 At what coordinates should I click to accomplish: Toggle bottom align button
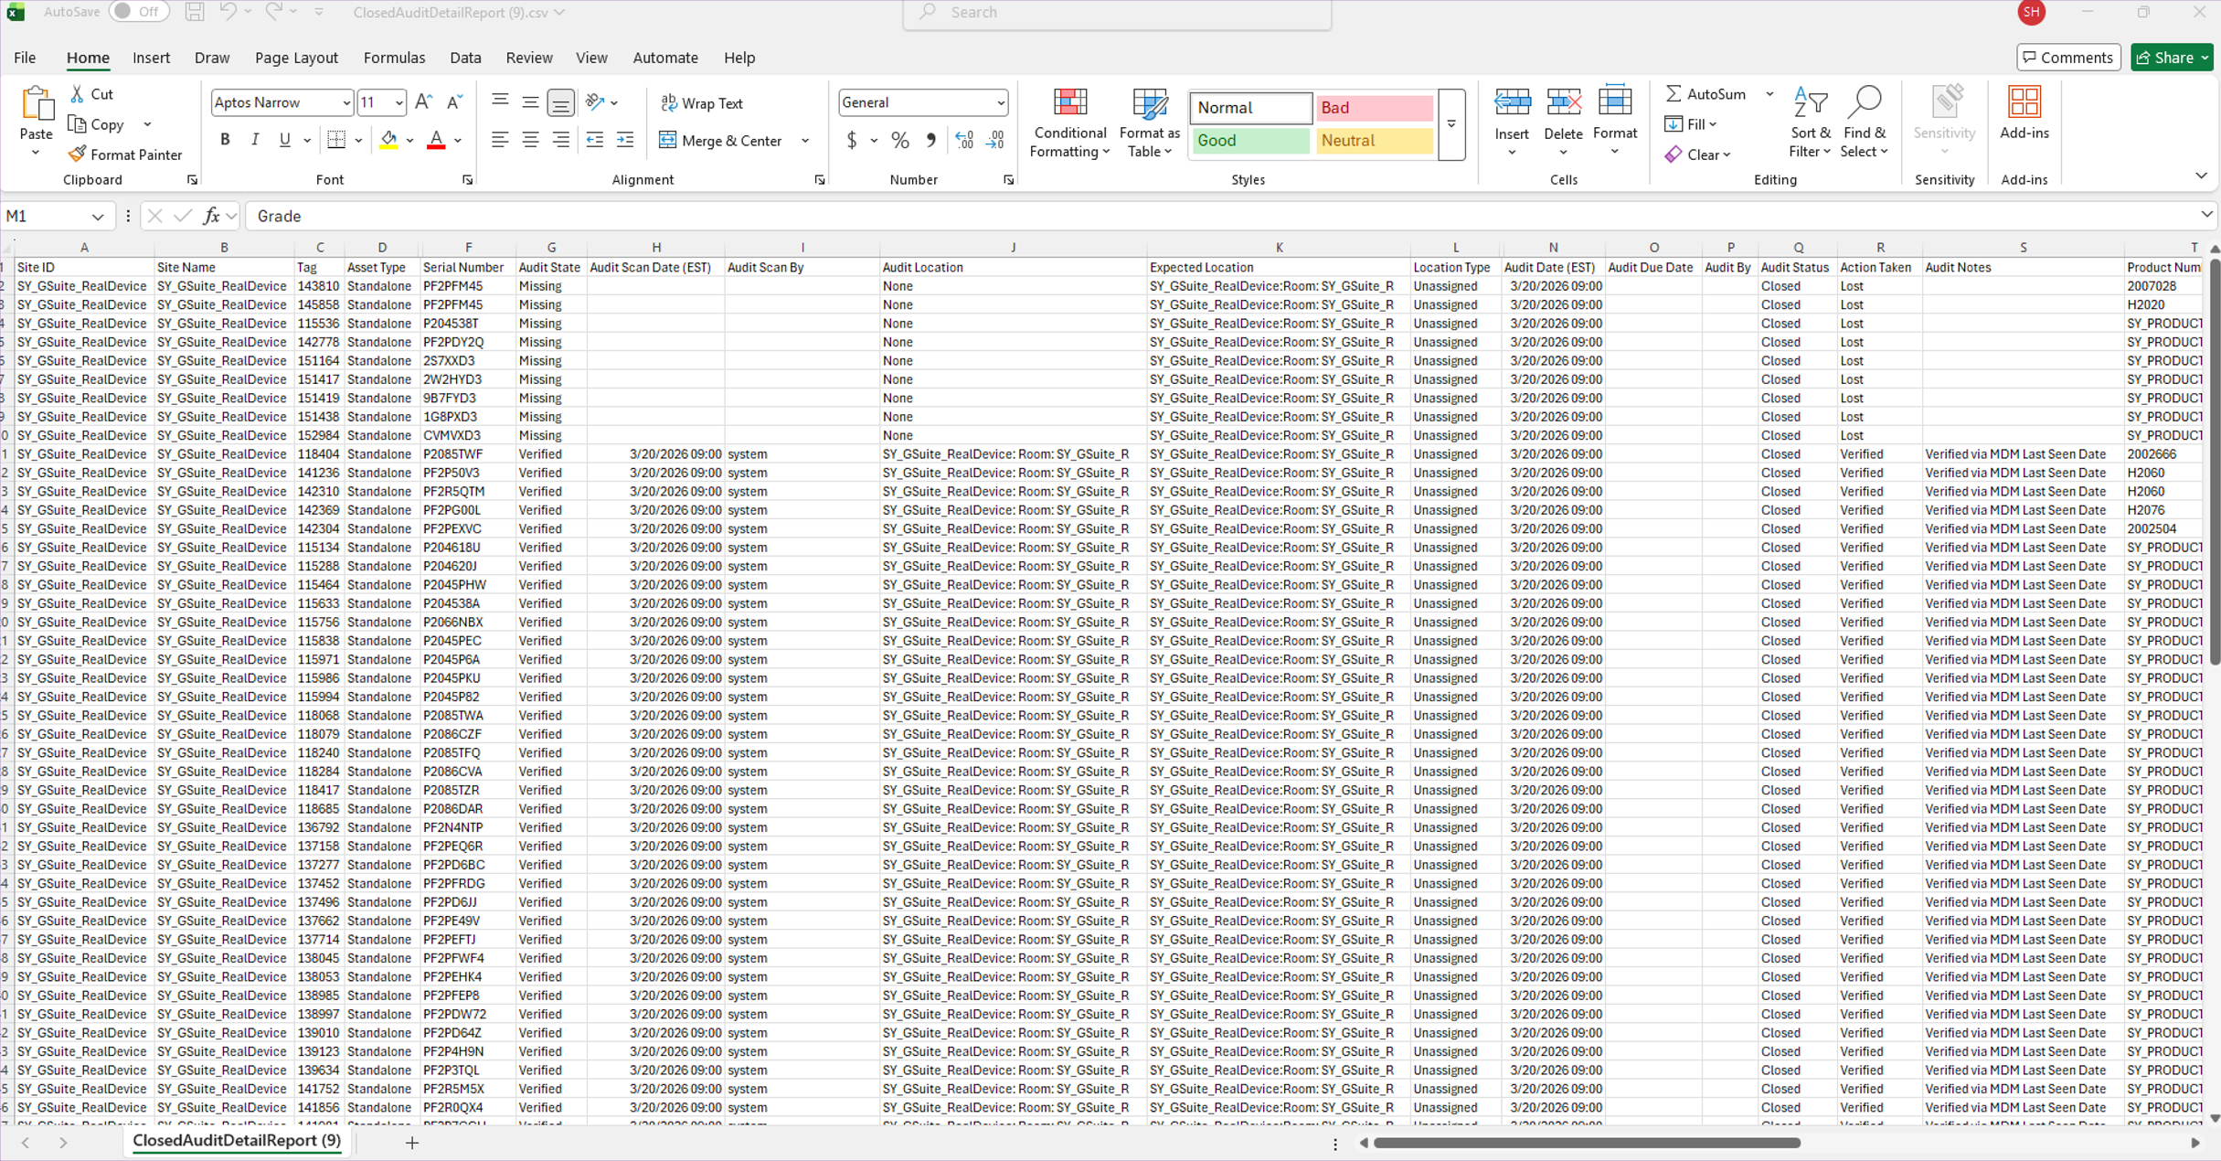point(560,102)
